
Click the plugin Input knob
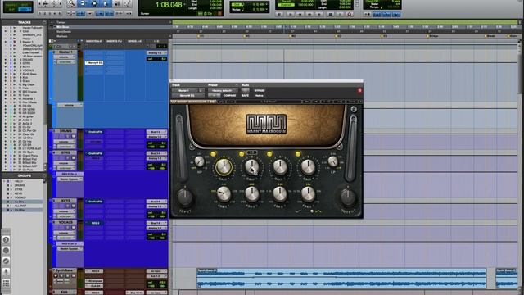click(185, 197)
